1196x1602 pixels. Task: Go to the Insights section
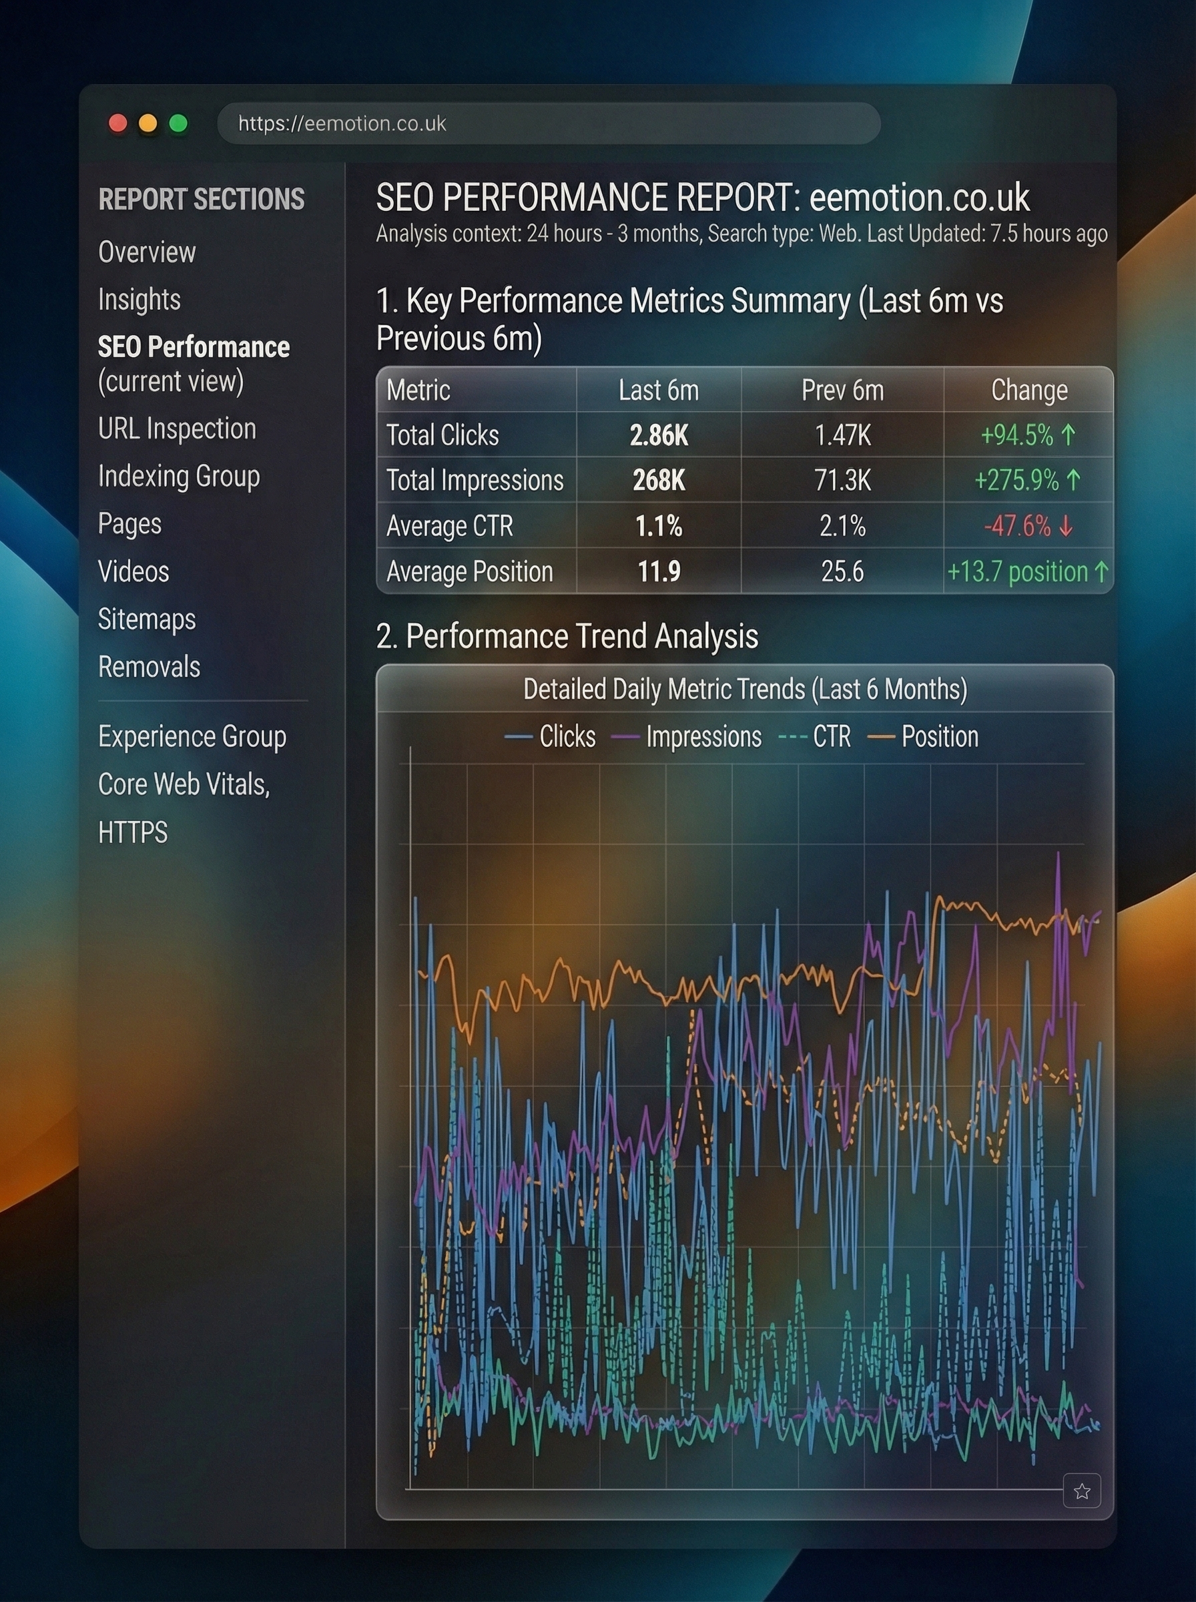coord(139,300)
